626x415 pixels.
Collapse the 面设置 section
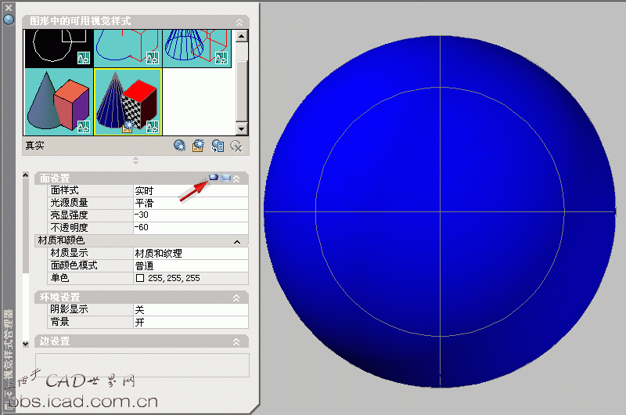pyautogui.click(x=237, y=179)
